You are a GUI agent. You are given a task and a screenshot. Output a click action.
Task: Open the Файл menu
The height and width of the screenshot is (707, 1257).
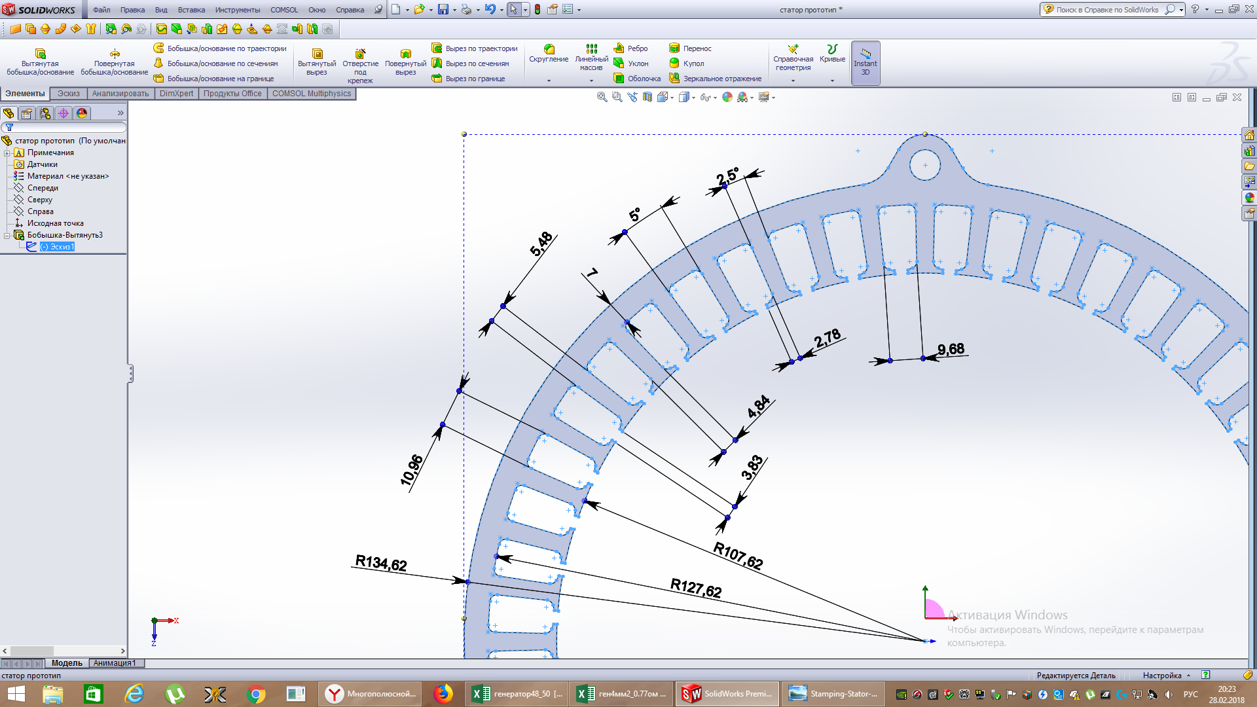coord(101,10)
